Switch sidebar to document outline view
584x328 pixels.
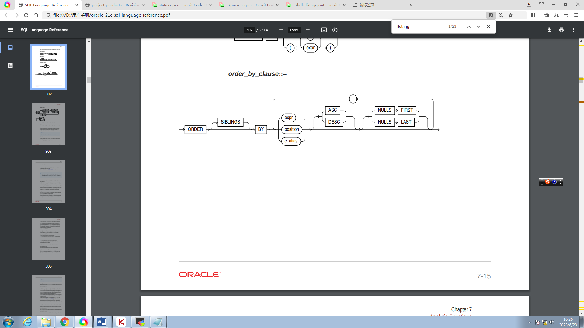point(10,66)
